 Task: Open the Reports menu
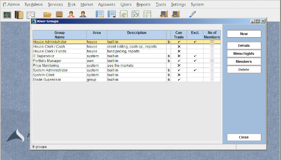pos(143,4)
